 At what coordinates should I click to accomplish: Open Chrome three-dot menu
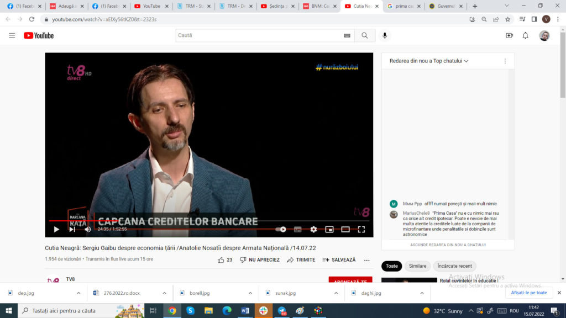pyautogui.click(x=558, y=19)
